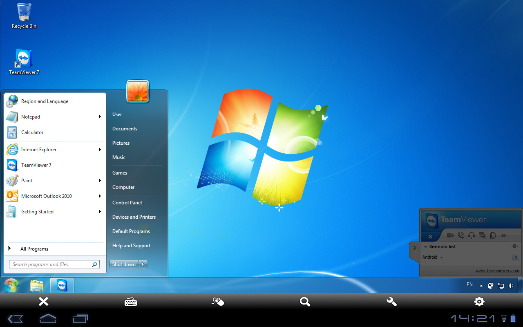
Task: Click the flower user account picture
Action: pos(138,91)
